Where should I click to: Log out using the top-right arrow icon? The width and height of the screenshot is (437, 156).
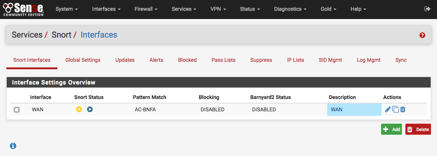427,9
